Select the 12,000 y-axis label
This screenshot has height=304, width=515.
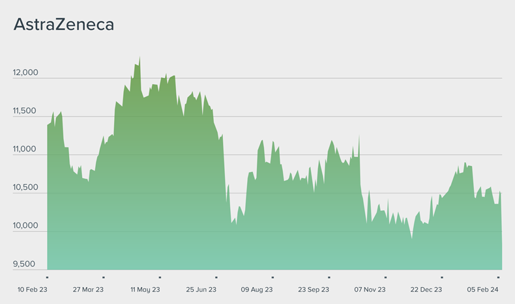(26, 73)
